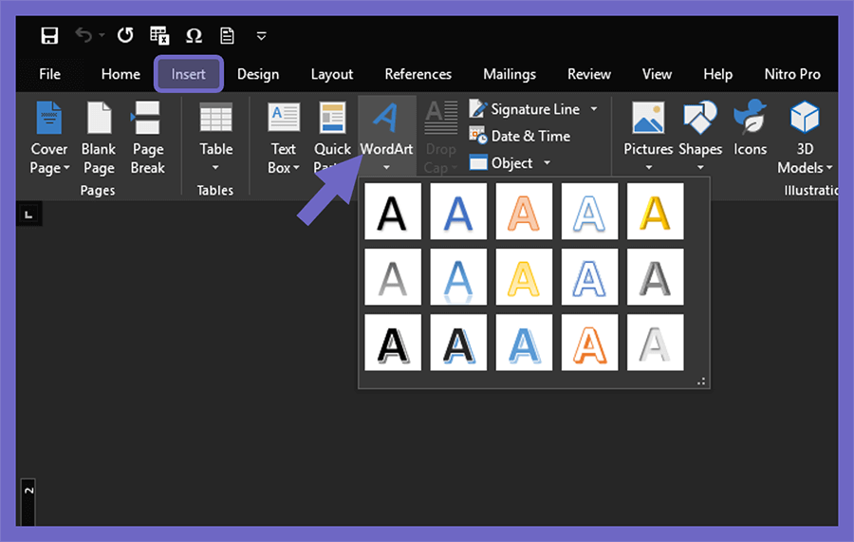Choose white fill blue outline WordArt, top row
Screen dimensions: 854x542
point(589,212)
